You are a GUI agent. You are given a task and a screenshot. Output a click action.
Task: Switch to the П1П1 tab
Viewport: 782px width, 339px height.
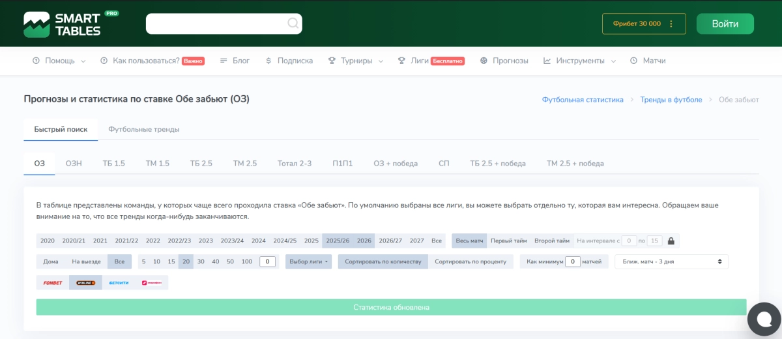pyautogui.click(x=342, y=163)
